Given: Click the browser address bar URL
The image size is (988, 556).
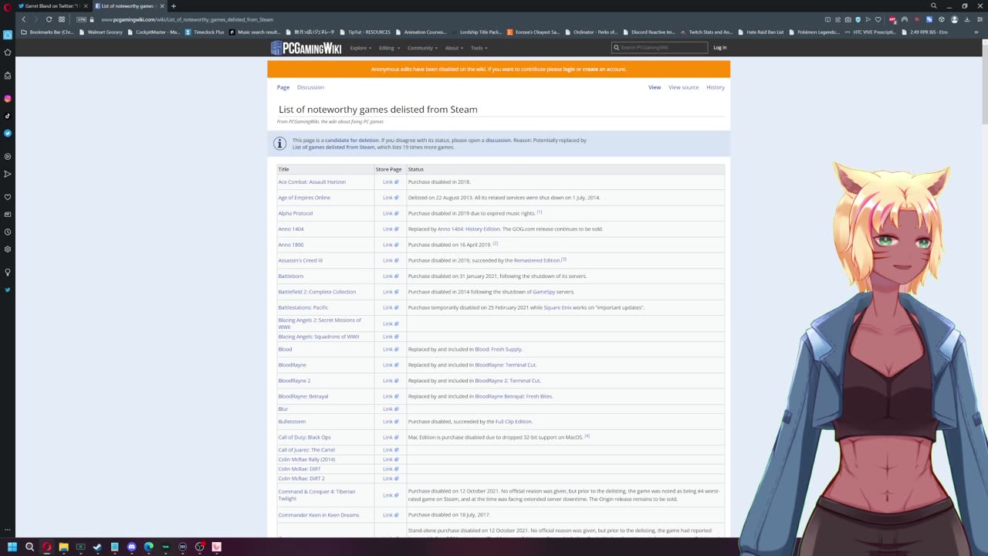Looking at the screenshot, I should tap(188, 19).
